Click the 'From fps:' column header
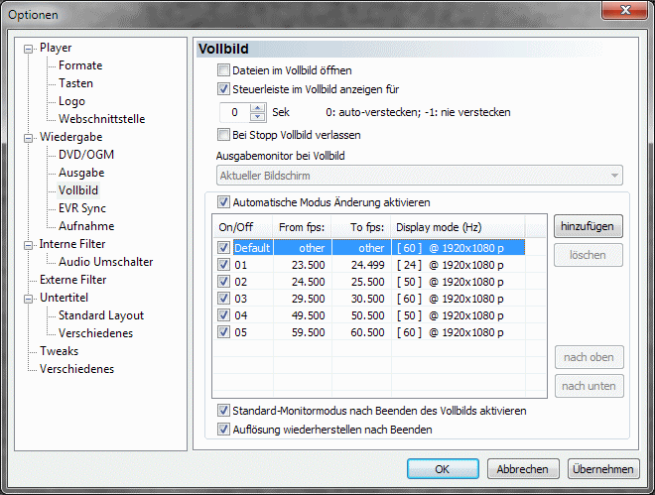 (x=302, y=227)
